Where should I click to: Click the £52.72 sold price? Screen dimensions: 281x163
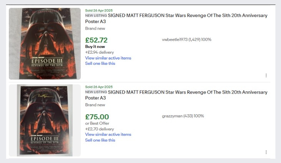click(96, 40)
